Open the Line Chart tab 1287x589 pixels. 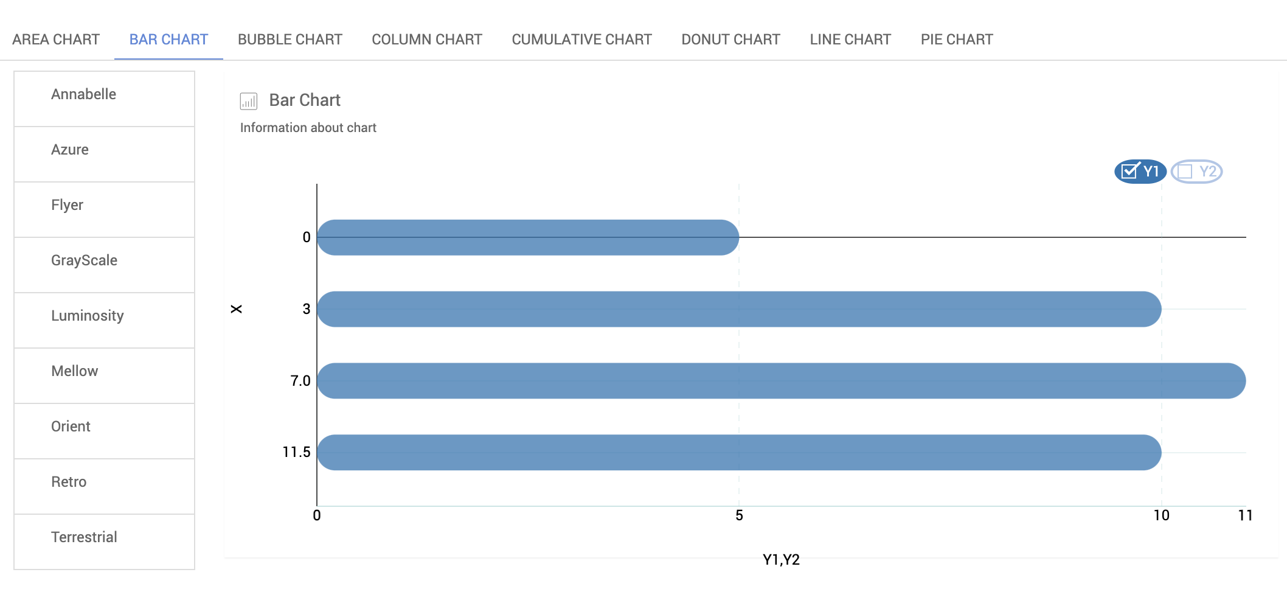coord(850,40)
